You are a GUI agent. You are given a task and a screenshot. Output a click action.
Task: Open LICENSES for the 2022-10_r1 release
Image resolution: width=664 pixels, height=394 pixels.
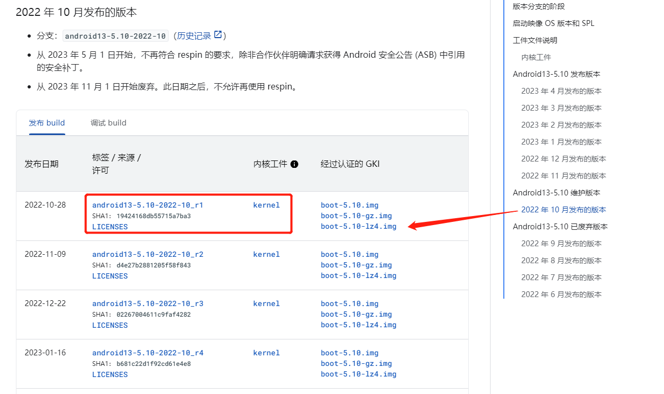tap(110, 227)
